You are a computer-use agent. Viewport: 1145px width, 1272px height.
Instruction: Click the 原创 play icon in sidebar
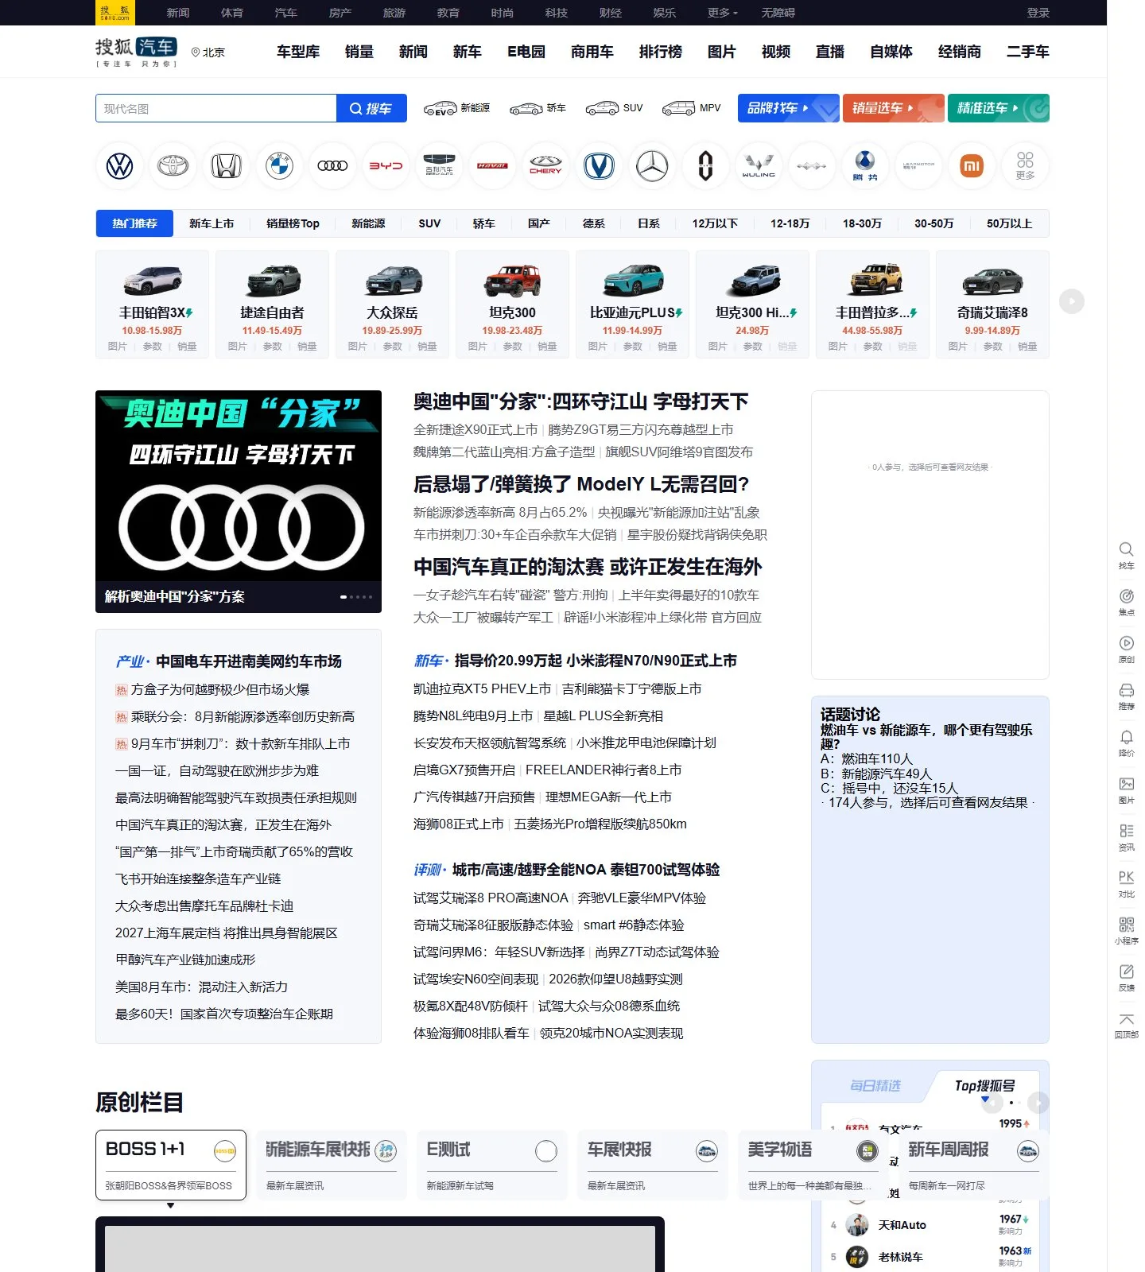(1126, 649)
